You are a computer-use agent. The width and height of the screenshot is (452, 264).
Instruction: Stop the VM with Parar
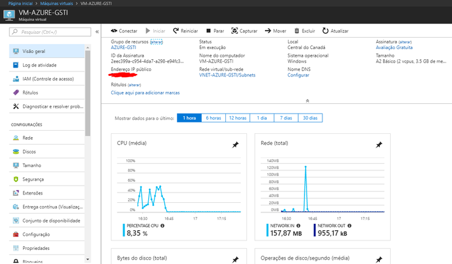tap(215, 31)
